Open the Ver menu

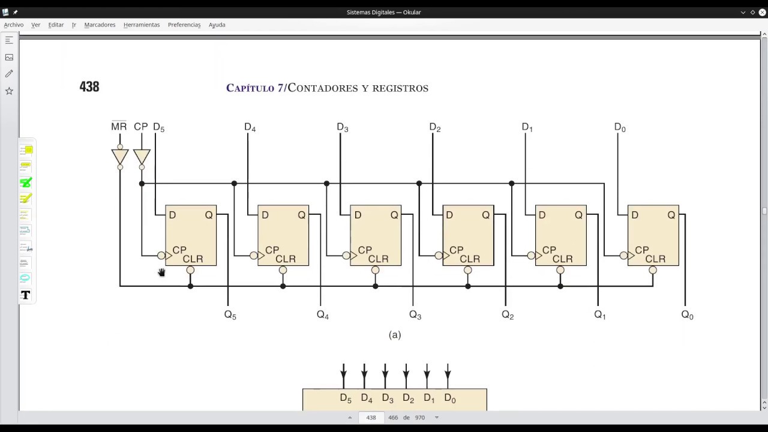pos(36,25)
